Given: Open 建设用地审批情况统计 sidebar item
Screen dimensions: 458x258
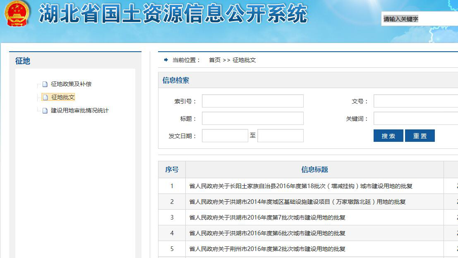Looking at the screenshot, I should click(x=79, y=110).
